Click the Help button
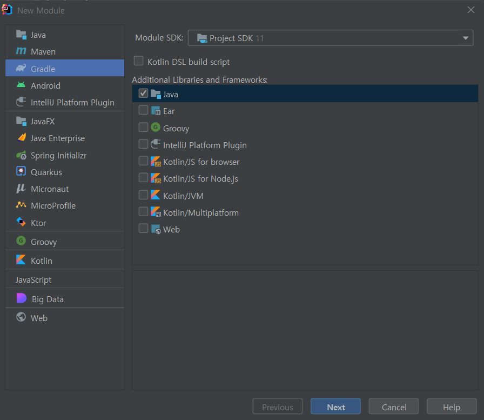Image resolution: width=484 pixels, height=420 pixels. pyautogui.click(x=451, y=406)
